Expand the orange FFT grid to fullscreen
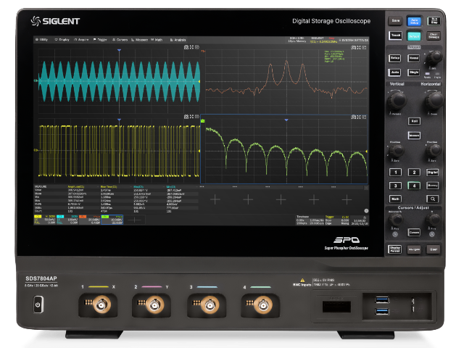This screenshot has height=348, width=464. [x=359, y=47]
